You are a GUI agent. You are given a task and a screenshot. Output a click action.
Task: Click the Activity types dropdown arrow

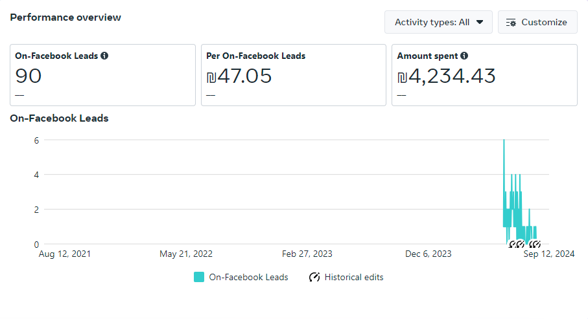[x=480, y=22]
